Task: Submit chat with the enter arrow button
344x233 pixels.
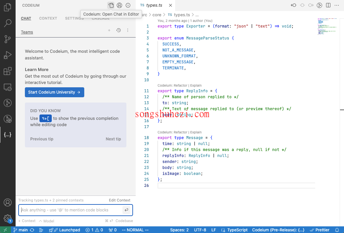Action: tap(126, 210)
